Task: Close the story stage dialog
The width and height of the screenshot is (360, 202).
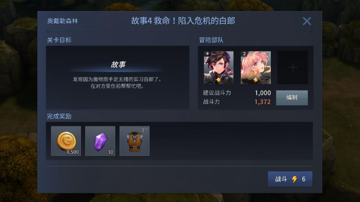Action: [x=307, y=21]
